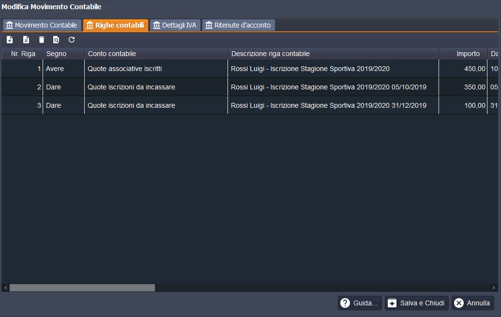
Task: Switch to the Dettagli IVA tab
Action: click(175, 25)
